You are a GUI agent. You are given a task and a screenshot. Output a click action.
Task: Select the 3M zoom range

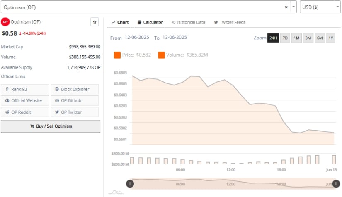pyautogui.click(x=308, y=38)
